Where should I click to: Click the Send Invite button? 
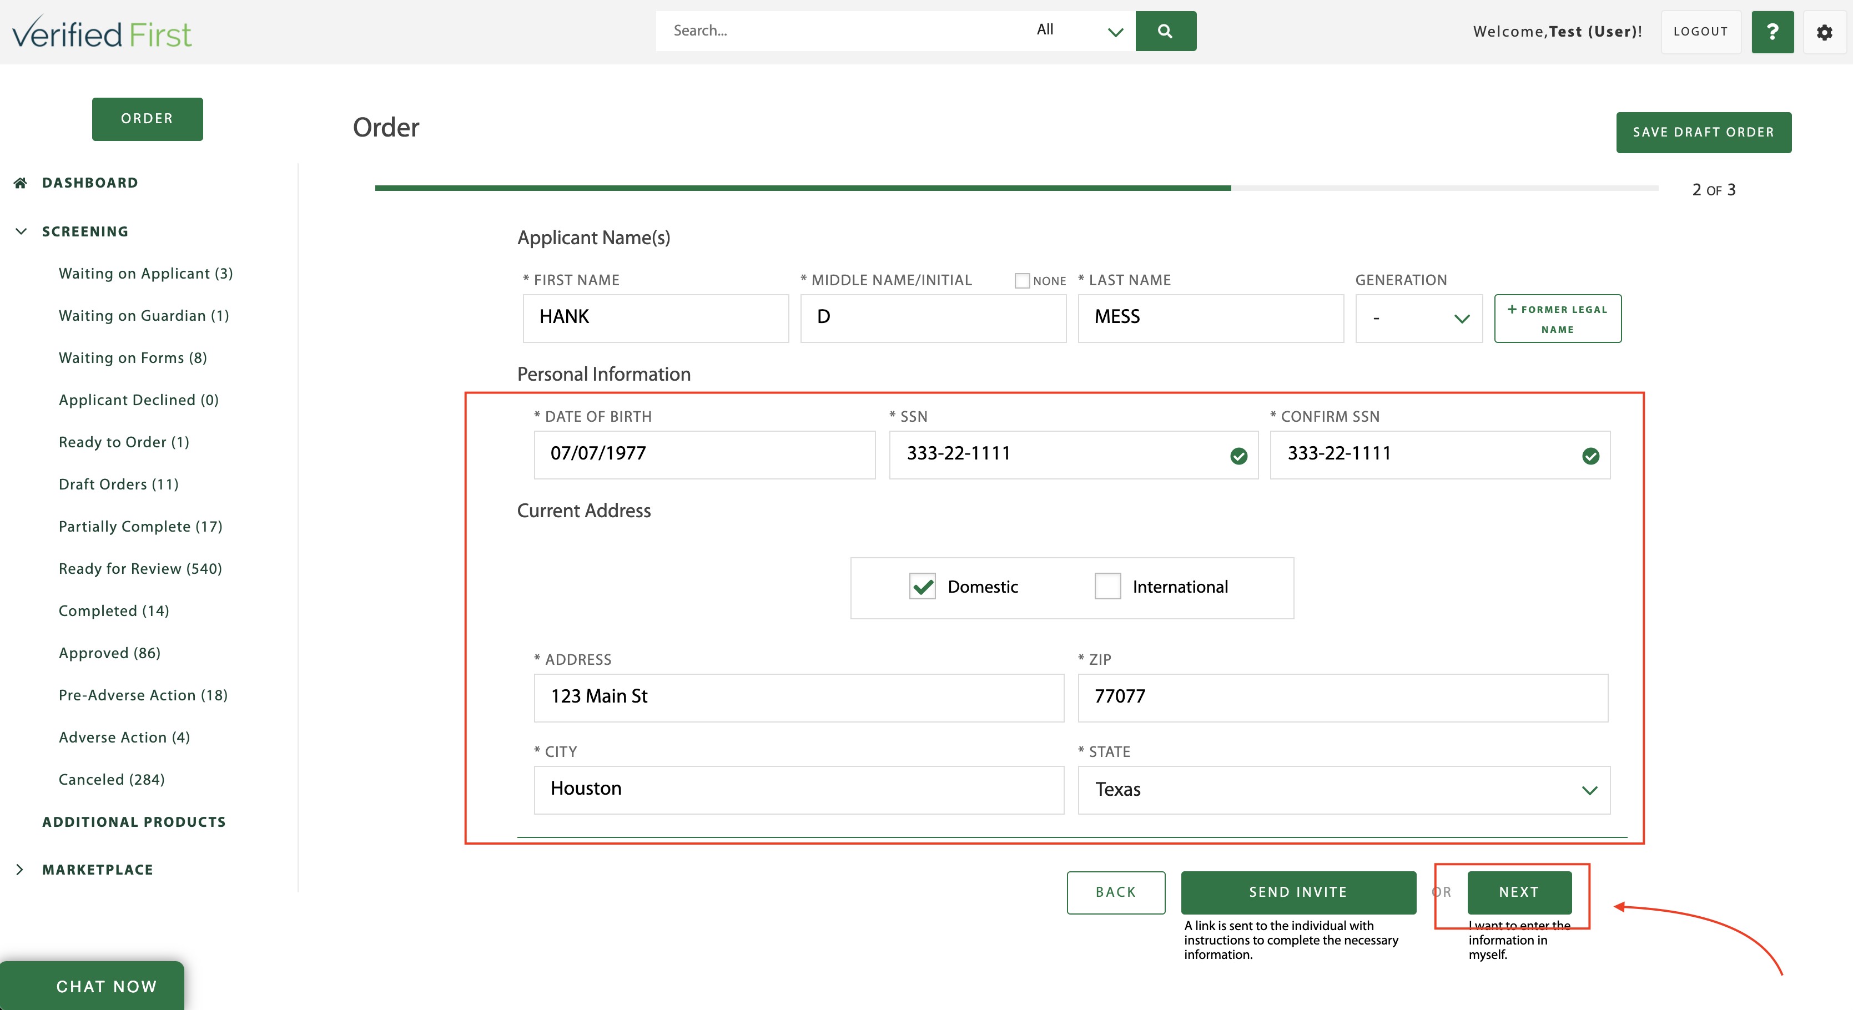pos(1298,892)
